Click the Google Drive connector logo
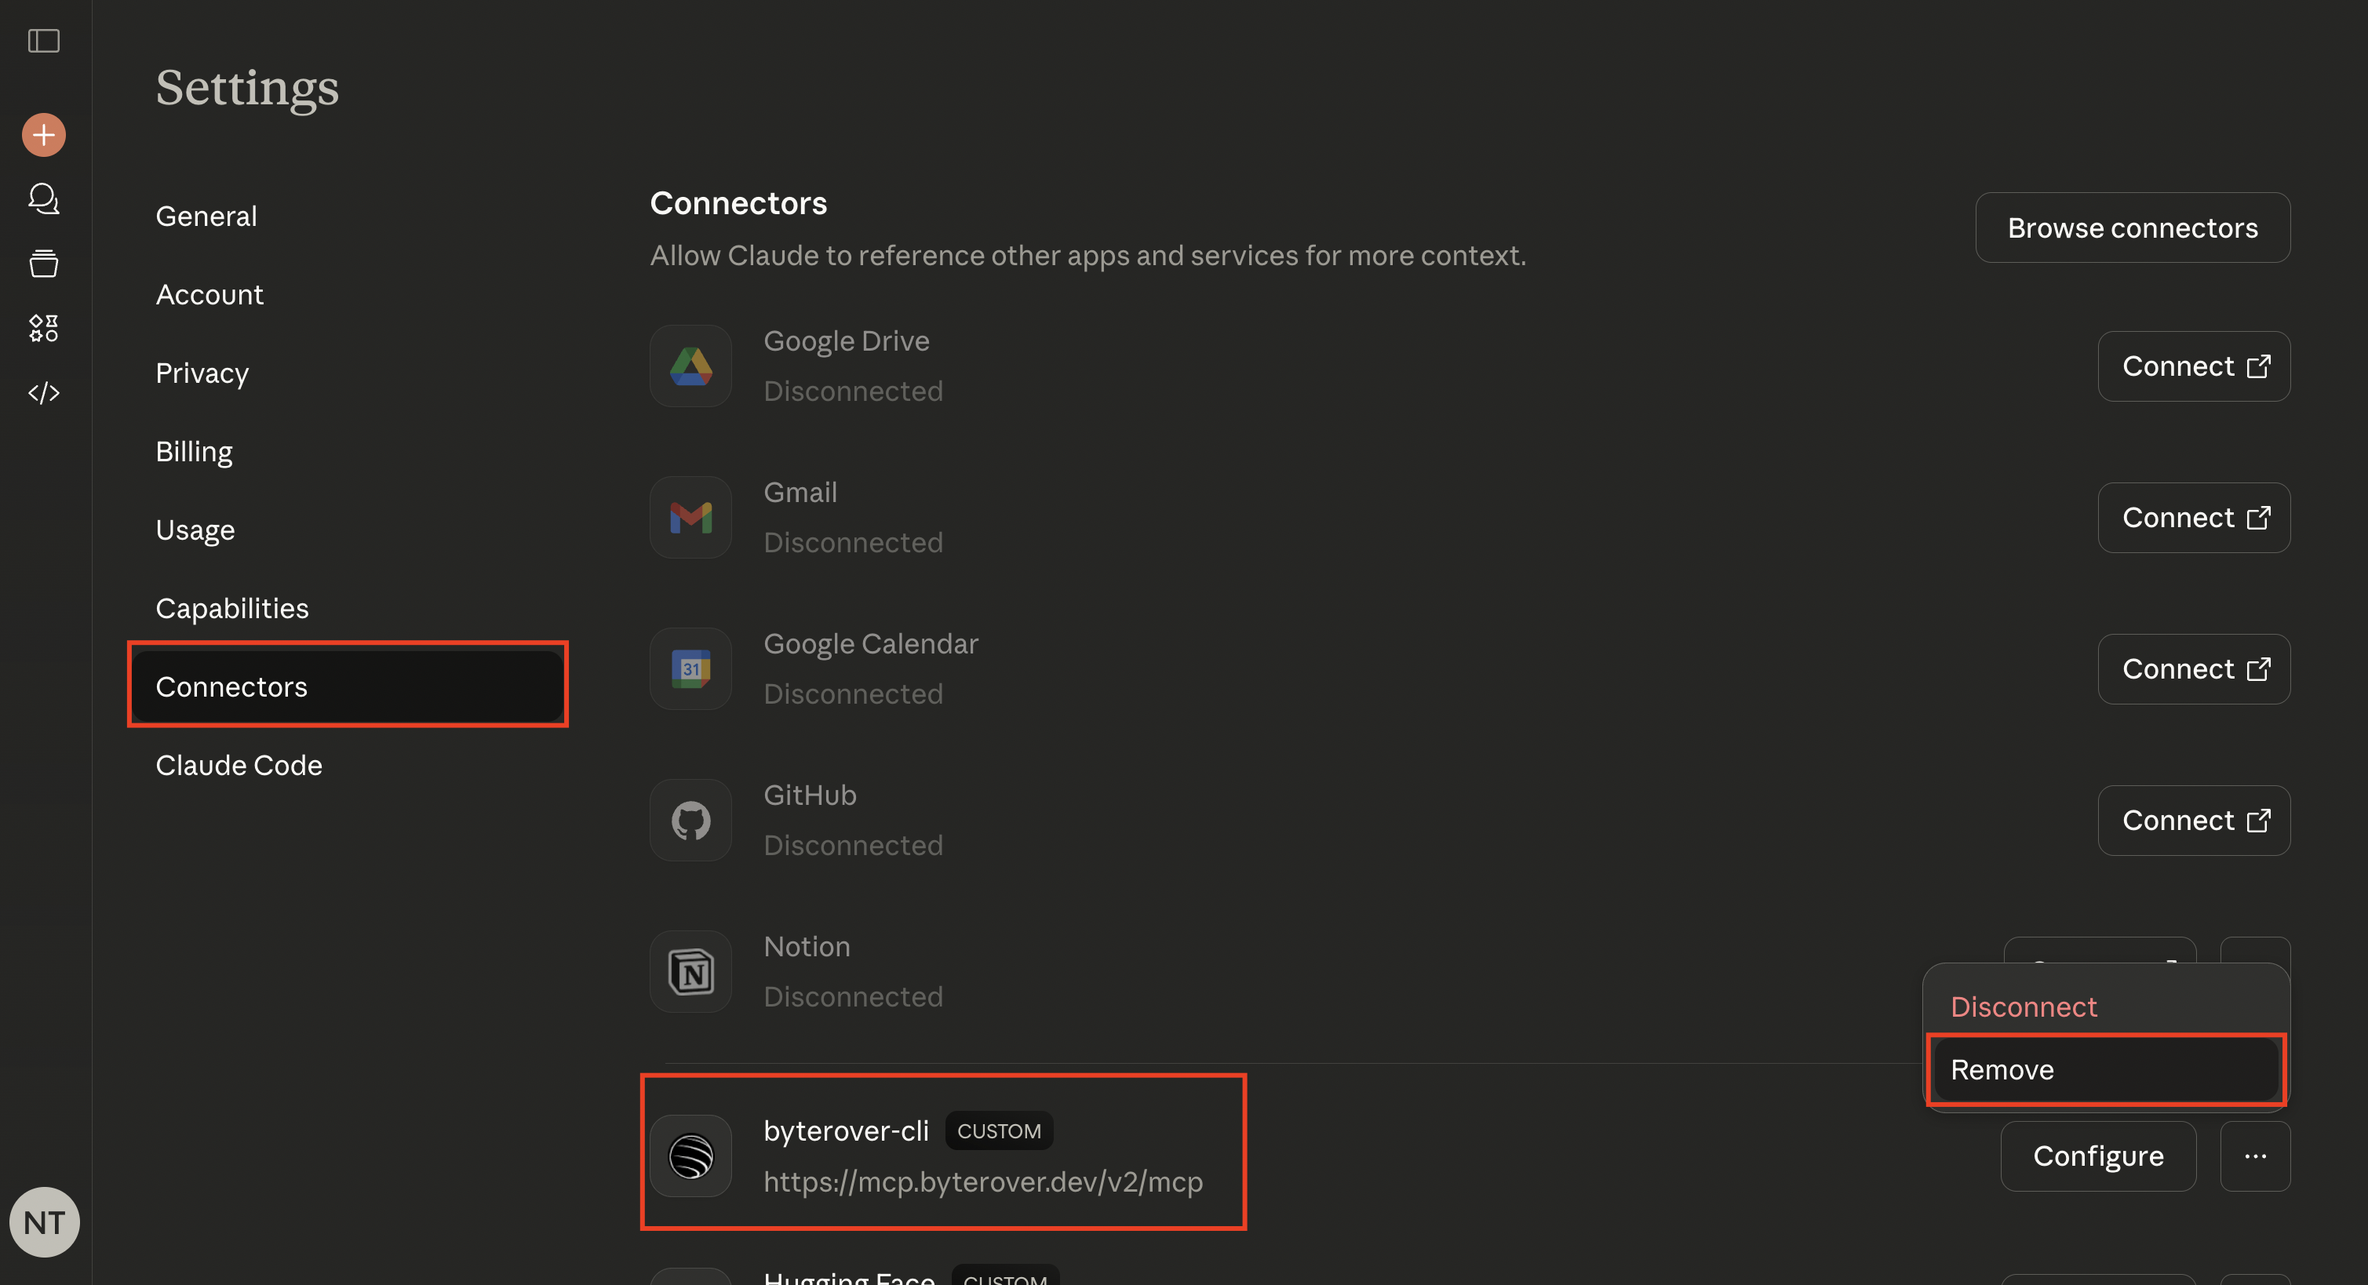This screenshot has height=1285, width=2368. (x=690, y=366)
